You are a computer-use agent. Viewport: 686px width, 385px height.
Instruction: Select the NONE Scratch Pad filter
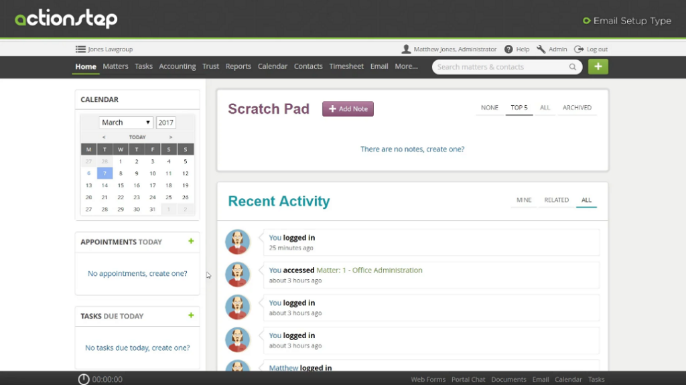point(490,108)
